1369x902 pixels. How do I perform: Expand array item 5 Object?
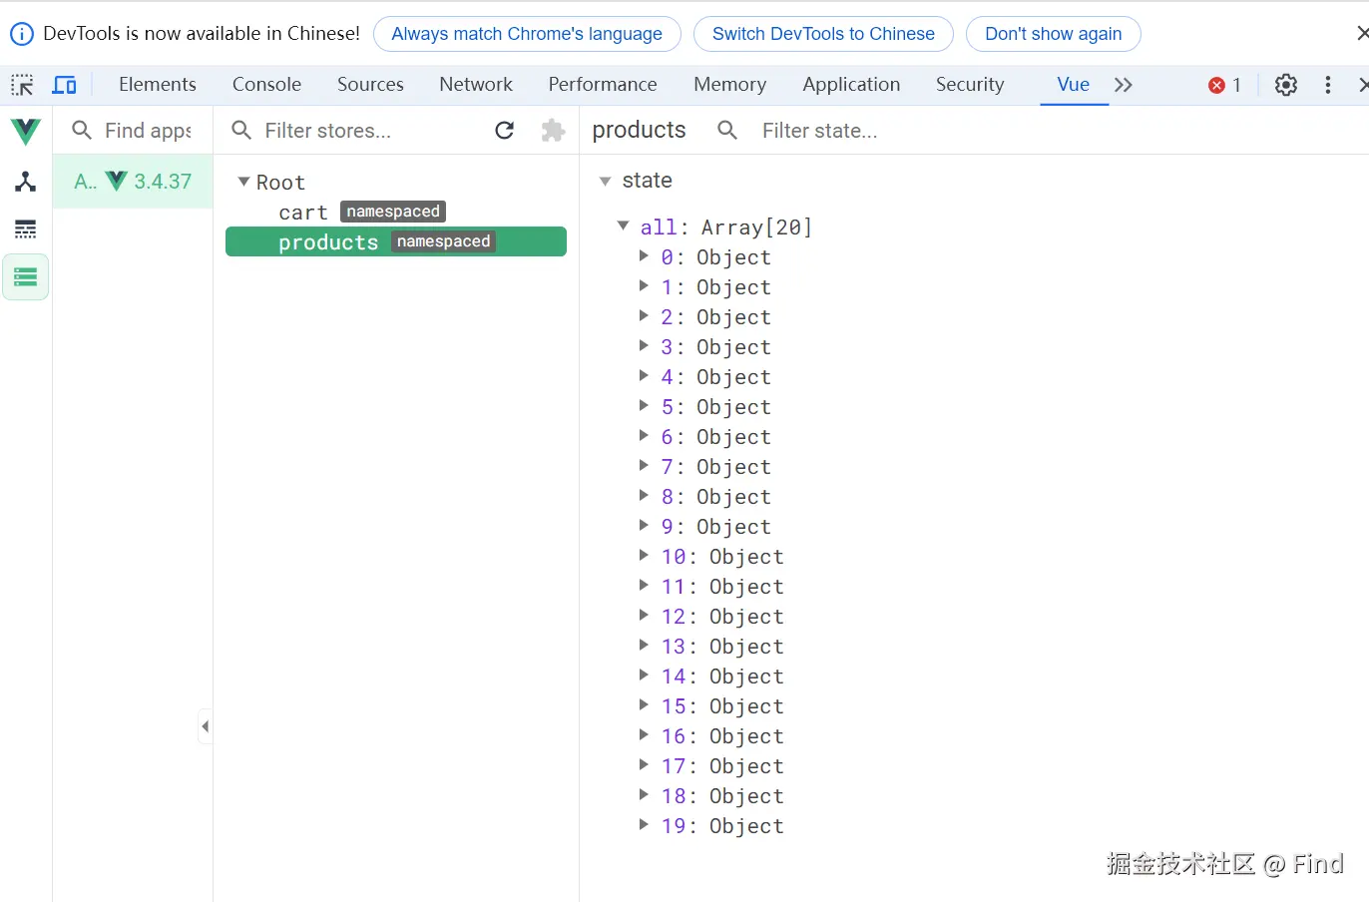(x=644, y=406)
